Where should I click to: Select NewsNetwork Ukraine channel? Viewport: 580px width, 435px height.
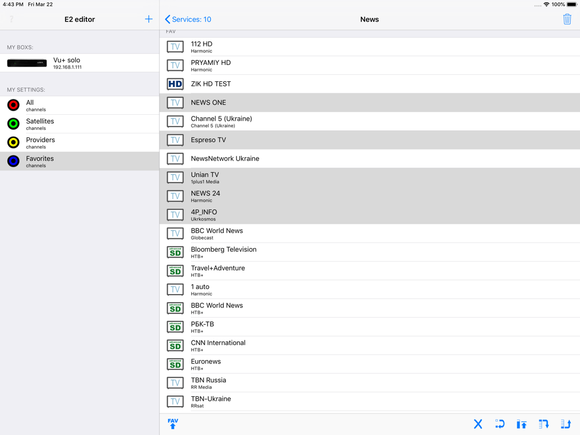pyautogui.click(x=369, y=159)
